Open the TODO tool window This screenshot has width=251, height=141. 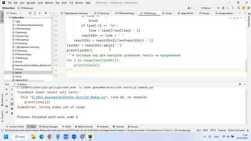pos(66,127)
